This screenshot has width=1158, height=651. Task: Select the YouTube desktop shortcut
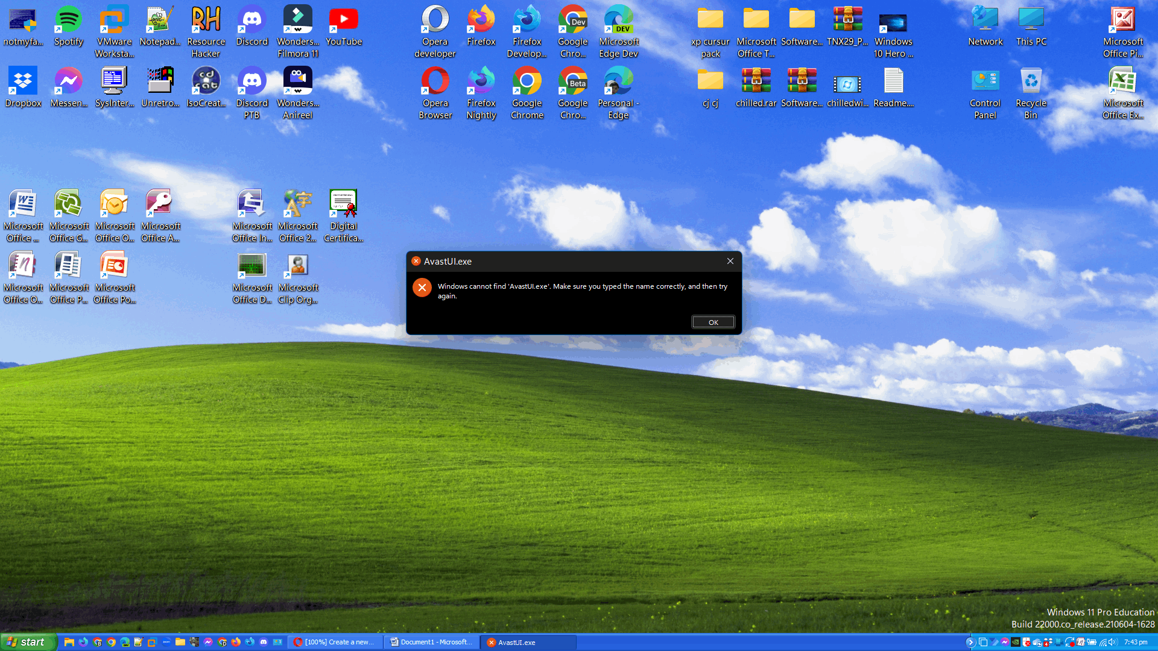click(344, 26)
